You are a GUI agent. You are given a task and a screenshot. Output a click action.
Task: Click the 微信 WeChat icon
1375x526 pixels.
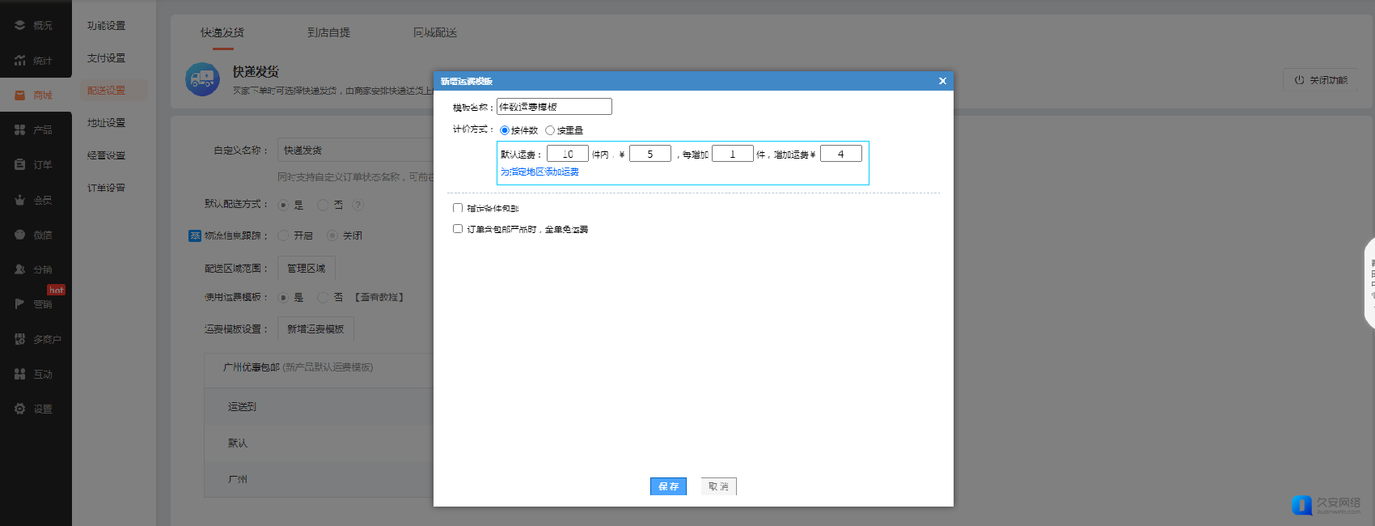pyautogui.click(x=20, y=235)
